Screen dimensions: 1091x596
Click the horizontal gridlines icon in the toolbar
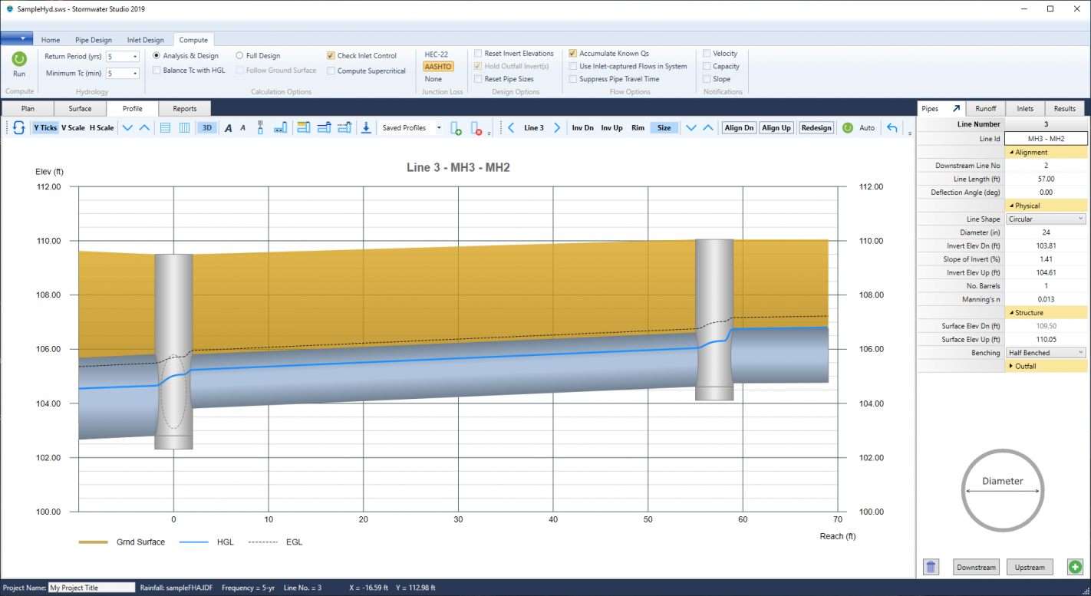tap(165, 127)
